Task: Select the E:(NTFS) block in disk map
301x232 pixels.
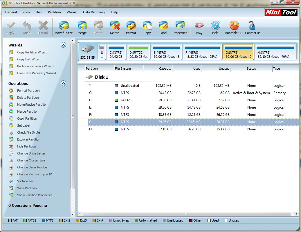Action: tap(166, 52)
